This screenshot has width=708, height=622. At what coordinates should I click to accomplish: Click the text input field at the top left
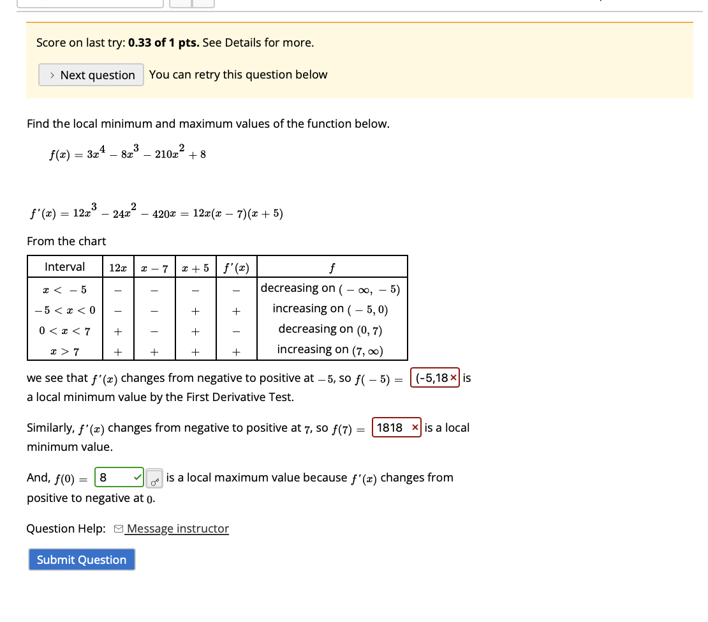[89, 3]
